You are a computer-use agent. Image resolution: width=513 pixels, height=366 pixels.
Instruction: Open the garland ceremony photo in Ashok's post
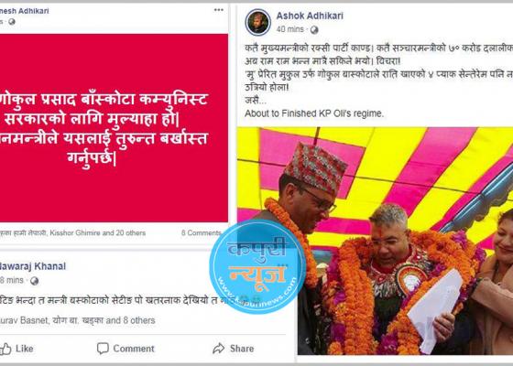coord(375,241)
